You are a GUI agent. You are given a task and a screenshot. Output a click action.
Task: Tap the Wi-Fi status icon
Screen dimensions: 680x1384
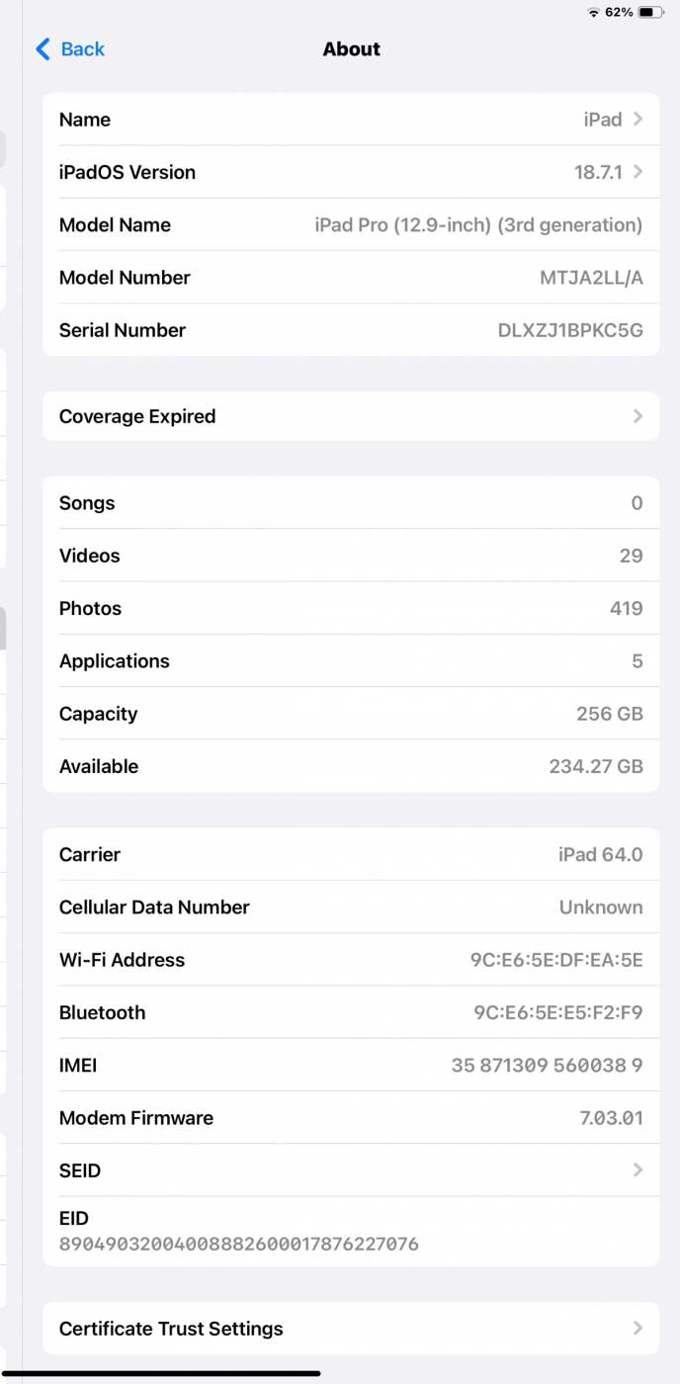click(593, 12)
